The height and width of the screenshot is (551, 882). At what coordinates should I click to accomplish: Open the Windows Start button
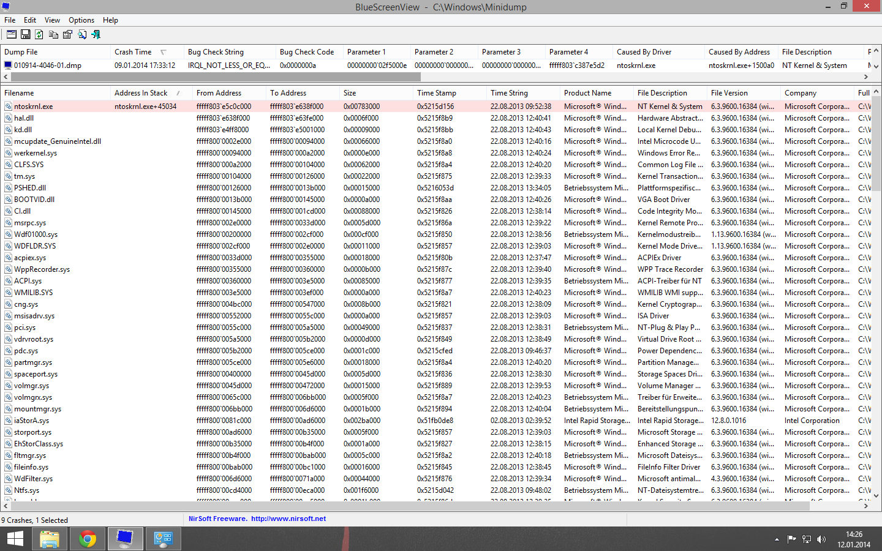tap(15, 539)
